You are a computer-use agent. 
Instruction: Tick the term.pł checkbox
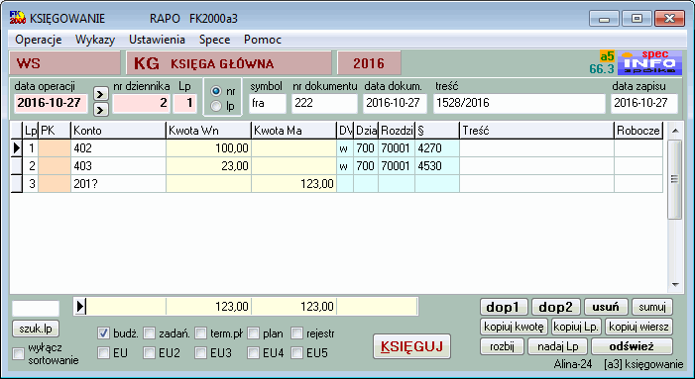click(x=201, y=333)
